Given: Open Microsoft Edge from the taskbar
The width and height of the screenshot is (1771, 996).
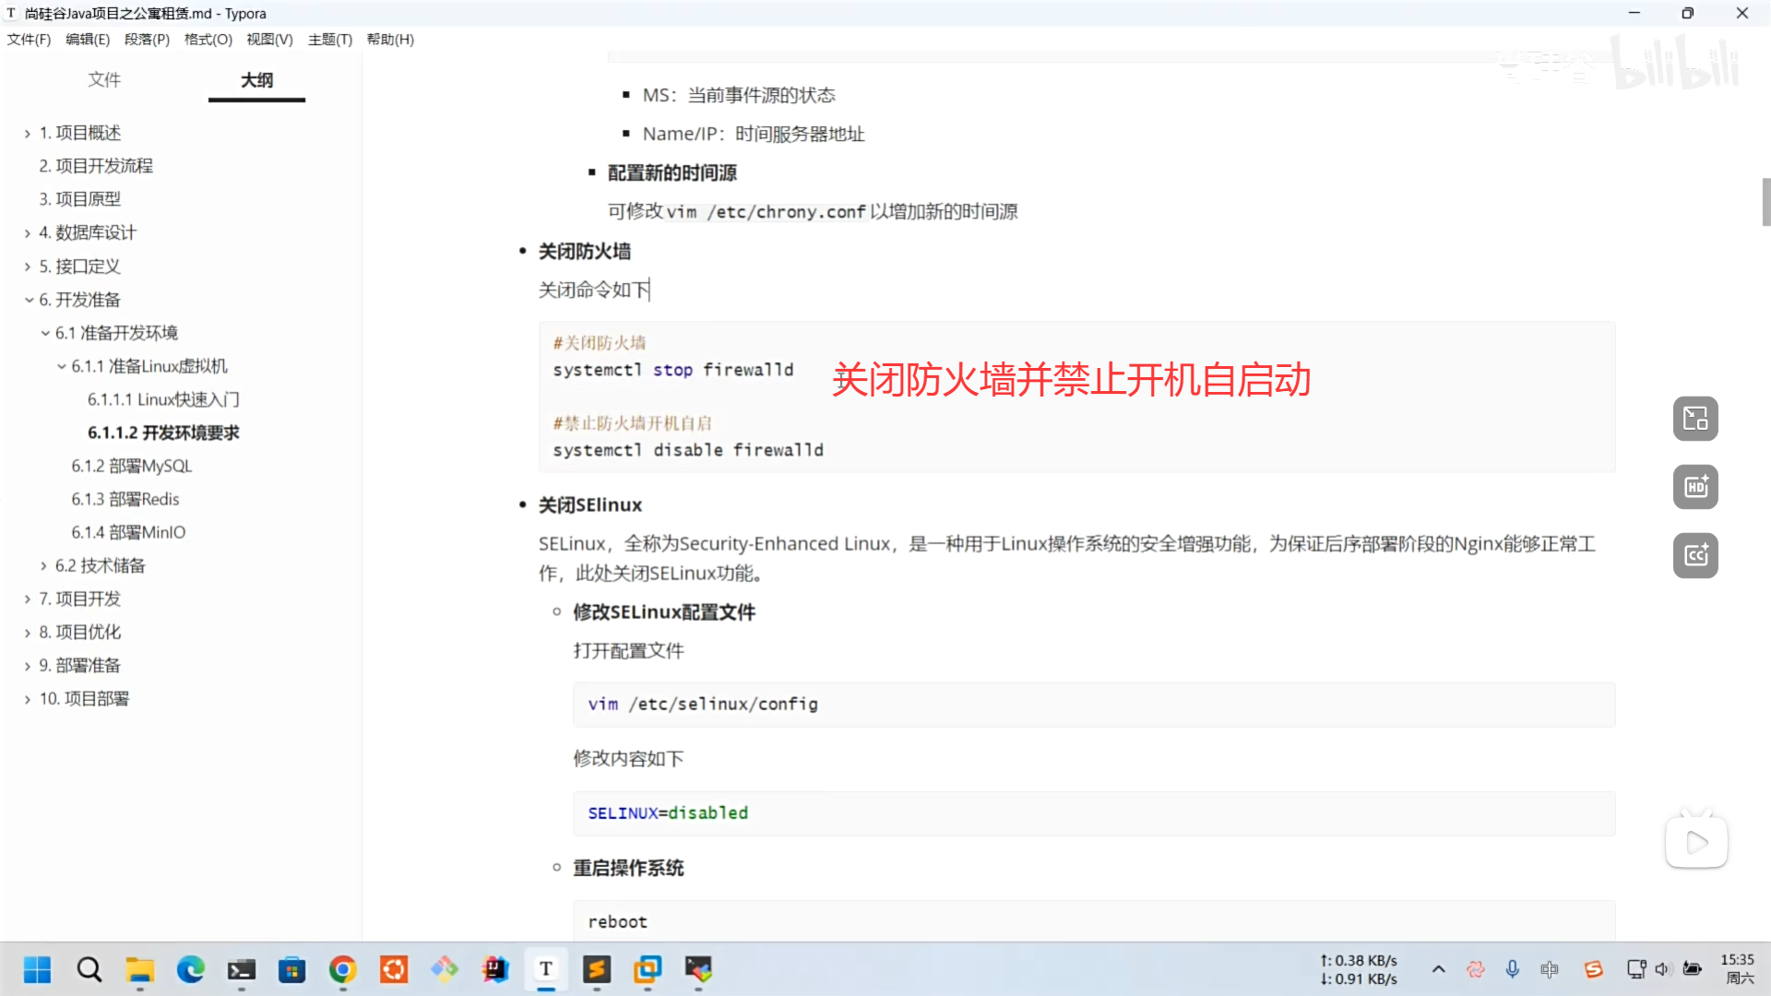Looking at the screenshot, I should [191, 969].
